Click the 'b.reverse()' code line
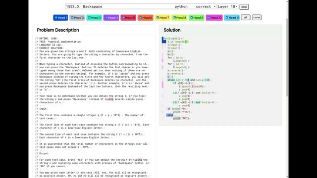This screenshot has width=317, height=178. pos(175,74)
